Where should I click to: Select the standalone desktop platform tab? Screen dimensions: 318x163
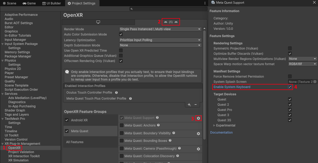(98, 22)
